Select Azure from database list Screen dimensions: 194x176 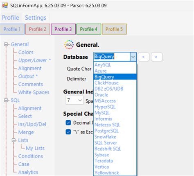point(115,71)
